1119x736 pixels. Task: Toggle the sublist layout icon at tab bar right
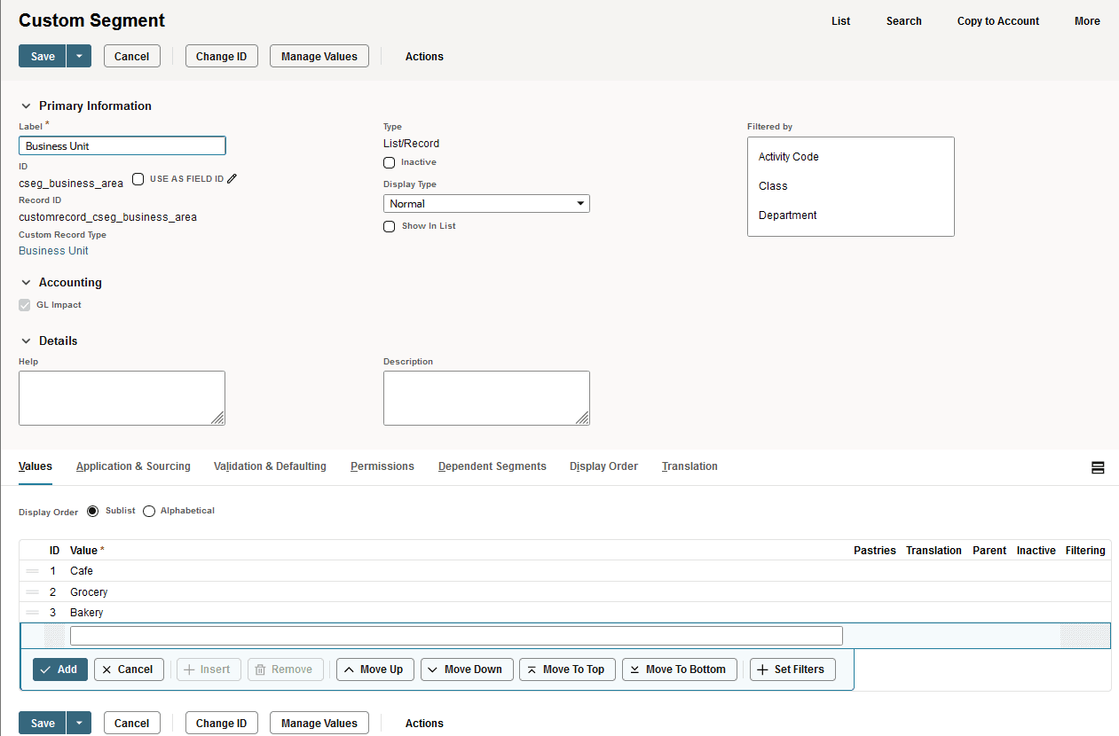click(1098, 467)
